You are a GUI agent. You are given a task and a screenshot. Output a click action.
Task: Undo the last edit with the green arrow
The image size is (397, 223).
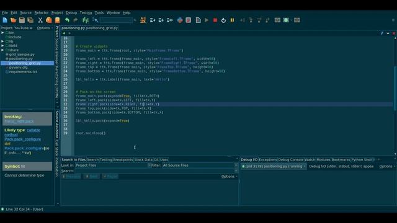(67, 20)
